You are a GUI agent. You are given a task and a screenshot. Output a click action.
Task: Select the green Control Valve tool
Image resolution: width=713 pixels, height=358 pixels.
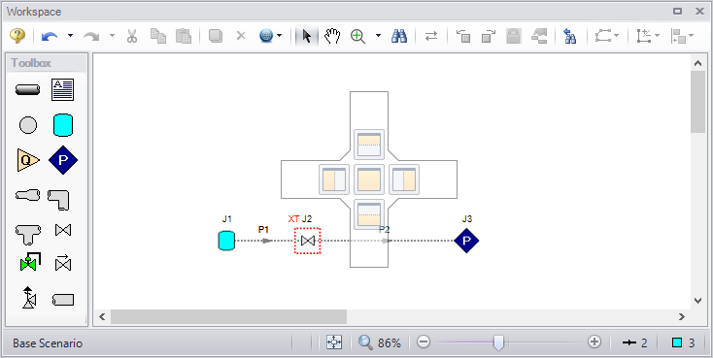coord(29,262)
